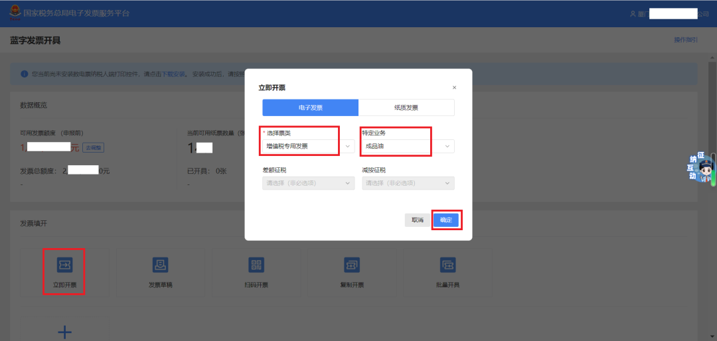Click the 复制开票 icon
Image resolution: width=717 pixels, height=341 pixels.
[352, 264]
